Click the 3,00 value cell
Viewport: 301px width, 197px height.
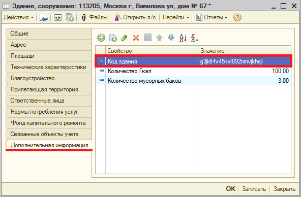tap(245, 81)
